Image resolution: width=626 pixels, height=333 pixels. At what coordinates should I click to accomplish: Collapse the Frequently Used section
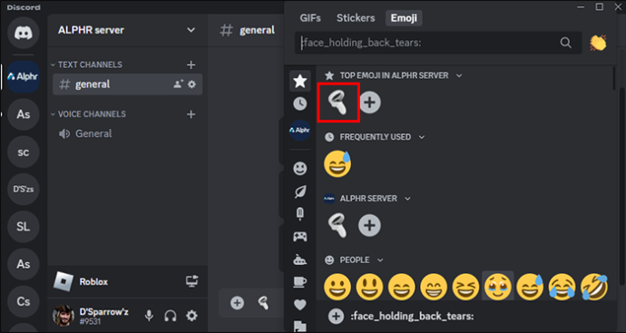(422, 137)
